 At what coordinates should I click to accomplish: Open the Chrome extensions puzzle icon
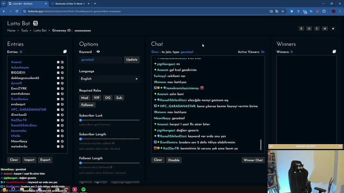324,11
